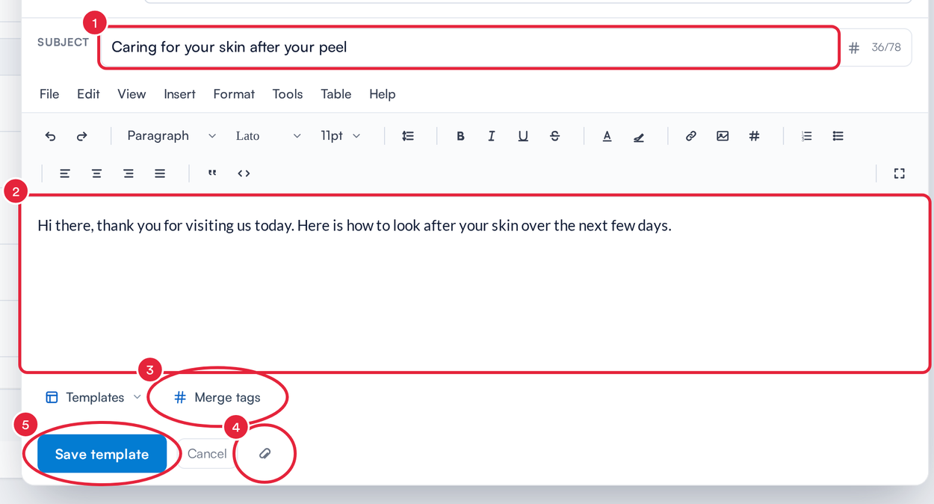Align text right
The width and height of the screenshot is (934, 504).
[x=129, y=173]
